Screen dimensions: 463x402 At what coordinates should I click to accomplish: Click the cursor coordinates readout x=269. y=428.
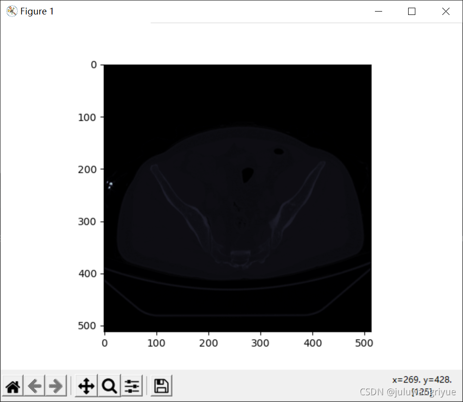(422, 380)
